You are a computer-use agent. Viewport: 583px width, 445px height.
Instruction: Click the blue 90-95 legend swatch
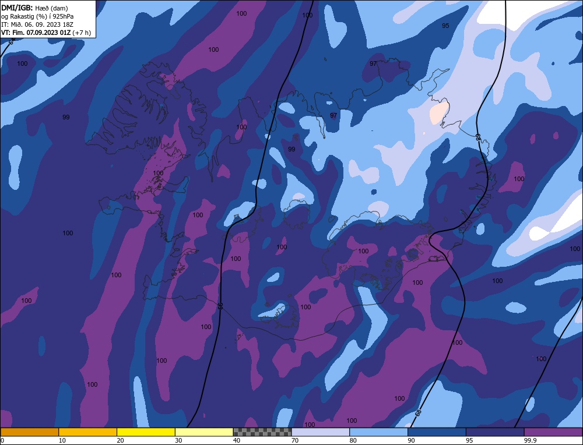(437, 432)
